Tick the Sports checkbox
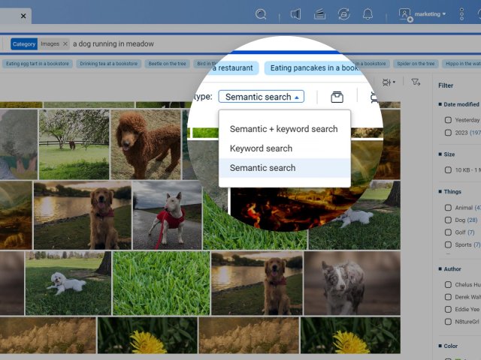The height and width of the screenshot is (360, 481). [448, 245]
